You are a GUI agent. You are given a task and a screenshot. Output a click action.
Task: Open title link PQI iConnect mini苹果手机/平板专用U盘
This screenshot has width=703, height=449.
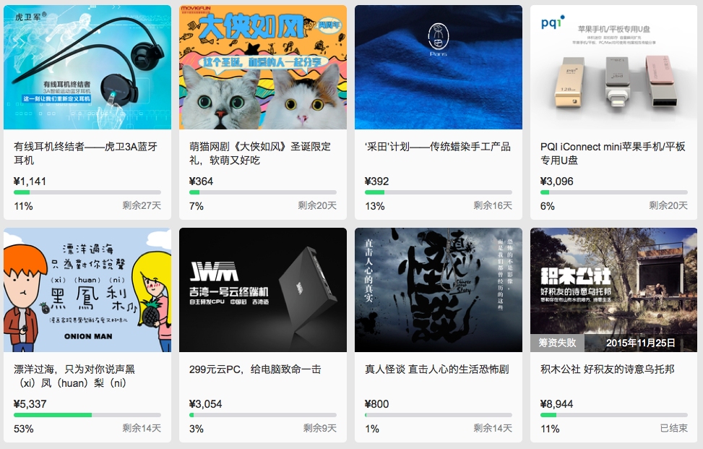(x=613, y=153)
